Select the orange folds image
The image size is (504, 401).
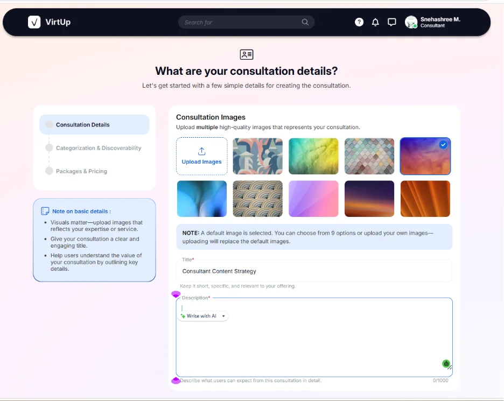pos(425,199)
